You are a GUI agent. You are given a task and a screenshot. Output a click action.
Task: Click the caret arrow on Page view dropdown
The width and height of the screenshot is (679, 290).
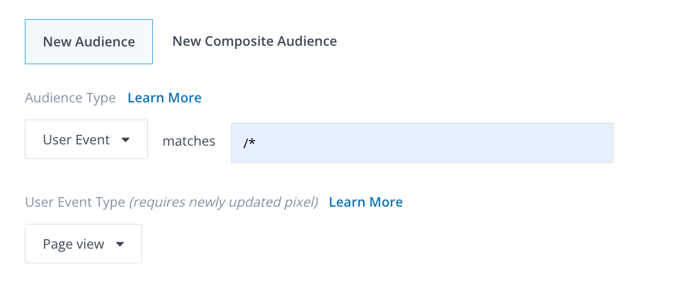[x=120, y=244]
